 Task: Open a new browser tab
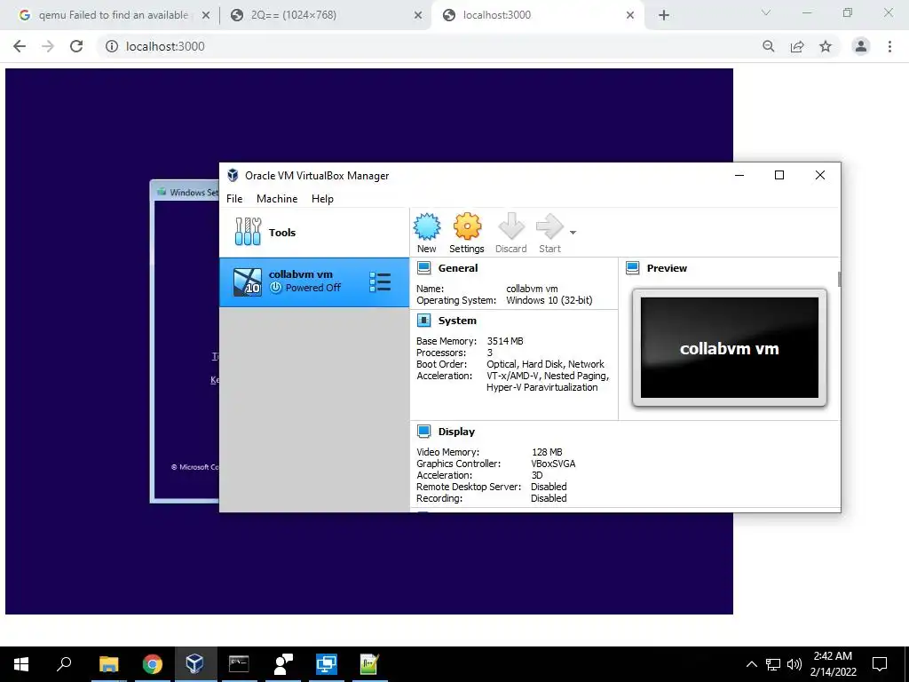(664, 16)
